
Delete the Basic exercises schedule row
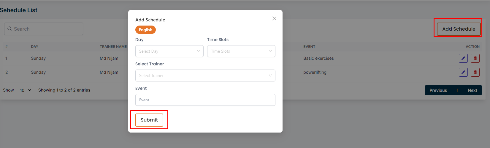tap(475, 58)
